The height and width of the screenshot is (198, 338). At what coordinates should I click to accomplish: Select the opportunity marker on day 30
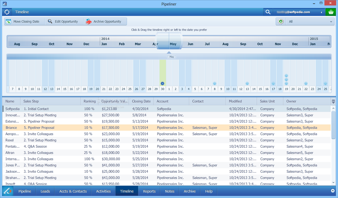click(162, 83)
